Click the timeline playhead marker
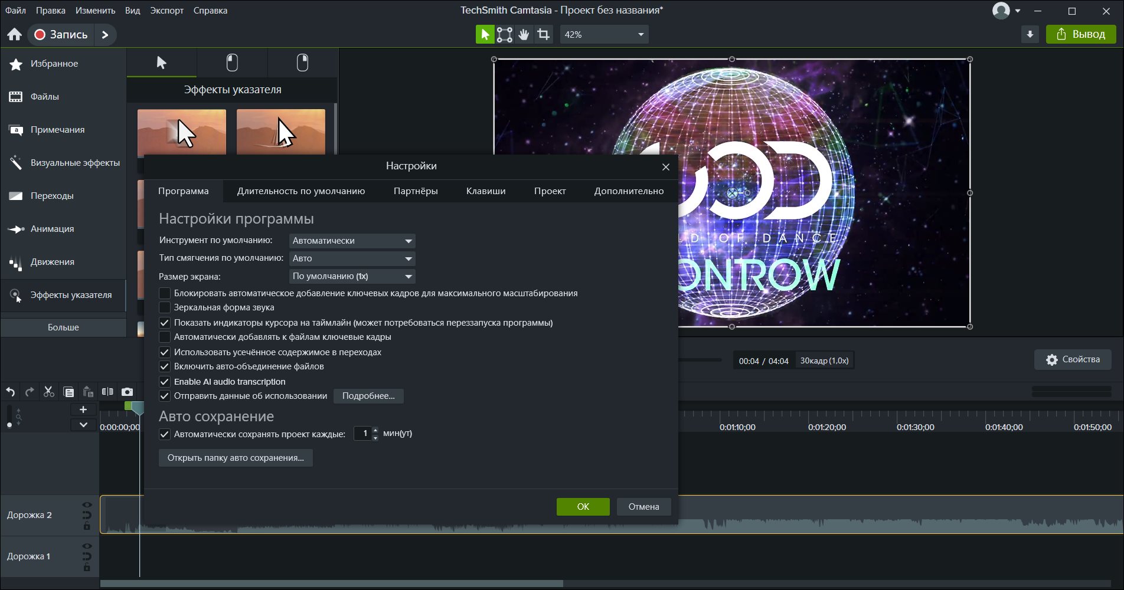Viewport: 1124px width, 590px height. point(138,407)
